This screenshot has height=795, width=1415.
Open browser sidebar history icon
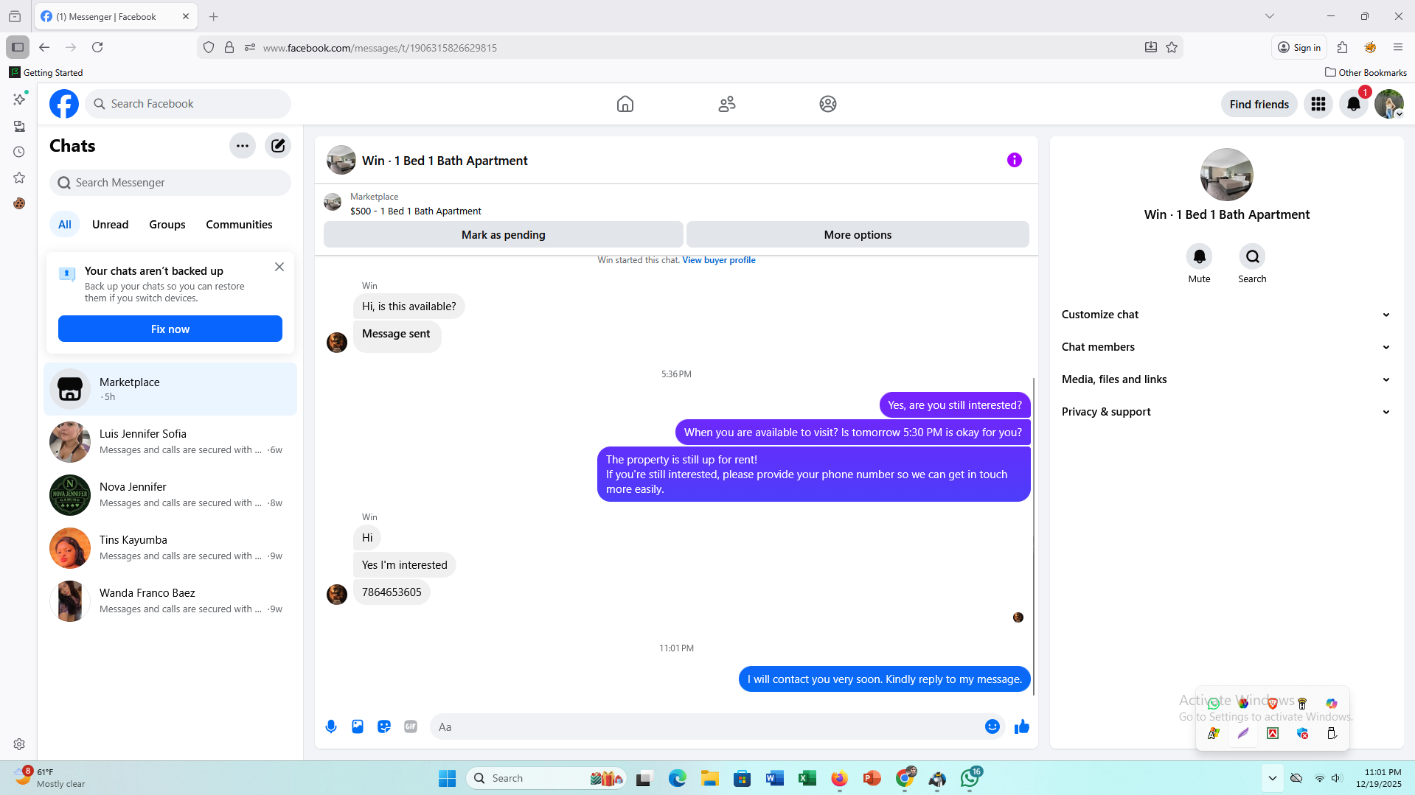tap(19, 152)
